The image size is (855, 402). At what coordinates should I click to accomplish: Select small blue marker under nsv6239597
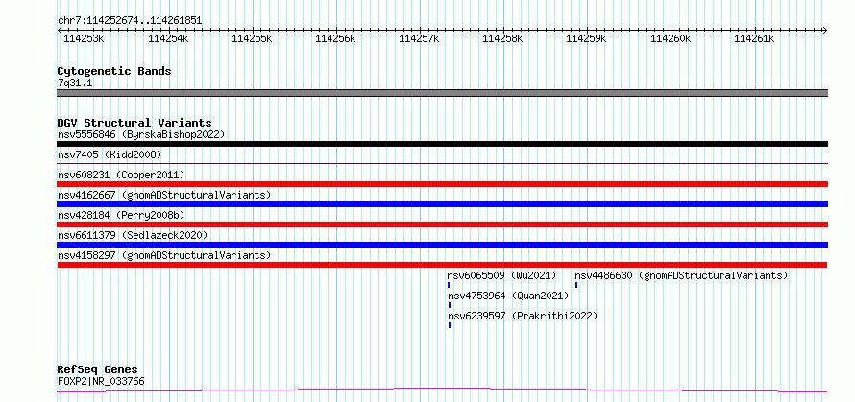click(450, 325)
